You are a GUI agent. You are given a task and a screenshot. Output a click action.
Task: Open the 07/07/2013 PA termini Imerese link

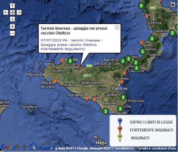click(x=71, y=45)
